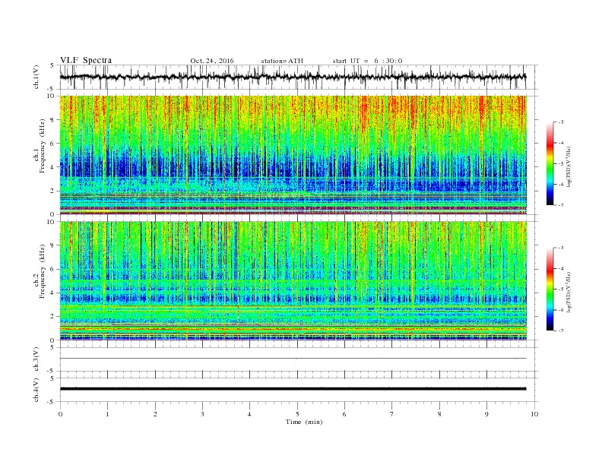Click time-axis tick label "3"
This screenshot has height=465, width=602.
(x=202, y=414)
